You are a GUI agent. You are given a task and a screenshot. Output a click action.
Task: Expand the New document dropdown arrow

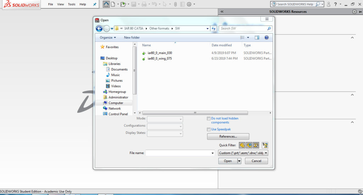(x=118, y=4)
